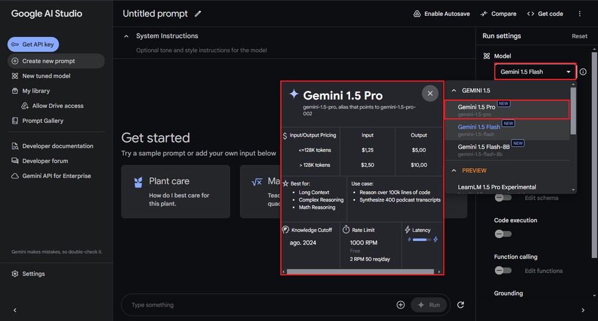The height and width of the screenshot is (321, 598).
Task: Collapse the System Instructions section
Action: [x=126, y=36]
